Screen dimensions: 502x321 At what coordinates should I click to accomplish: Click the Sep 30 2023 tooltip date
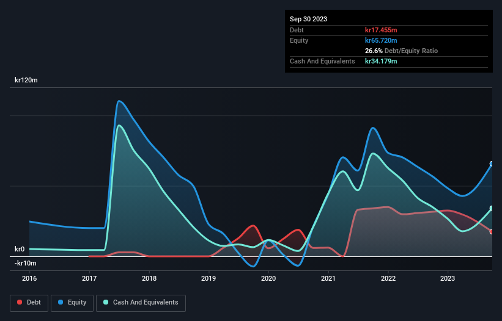[308, 19]
